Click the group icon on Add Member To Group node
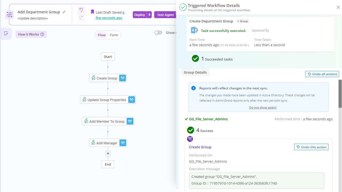Screen dimensions: 342x192 (130, 121)
